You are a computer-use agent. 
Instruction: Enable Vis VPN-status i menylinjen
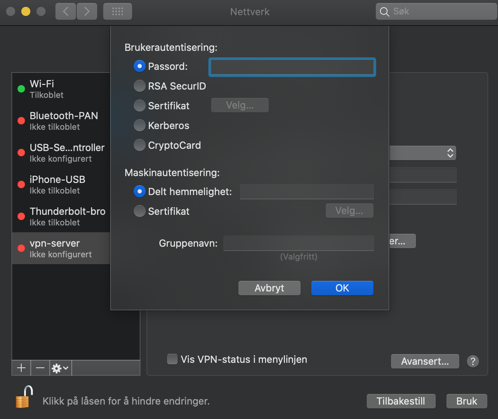(172, 359)
